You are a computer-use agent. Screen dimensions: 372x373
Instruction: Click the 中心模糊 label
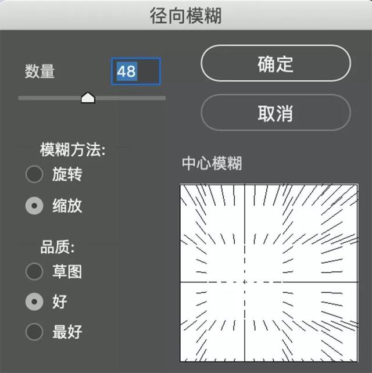click(212, 163)
